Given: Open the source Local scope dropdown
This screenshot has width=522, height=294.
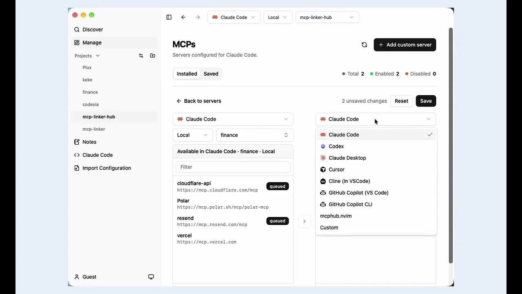Looking at the screenshot, I should 193,135.
